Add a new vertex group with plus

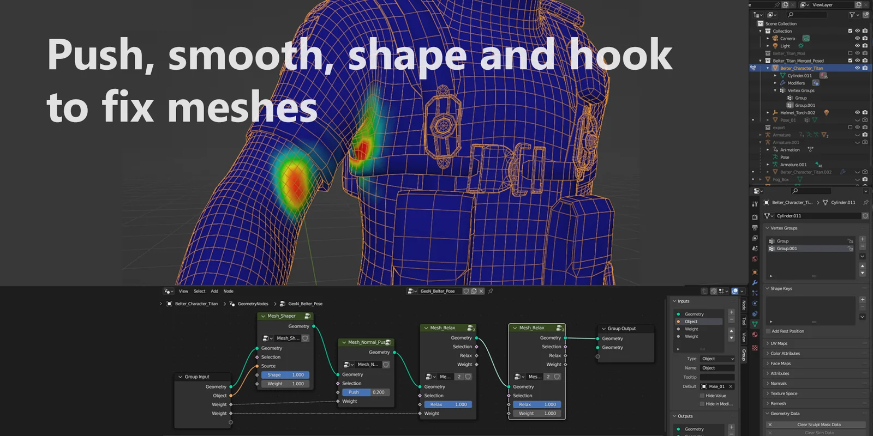click(863, 239)
